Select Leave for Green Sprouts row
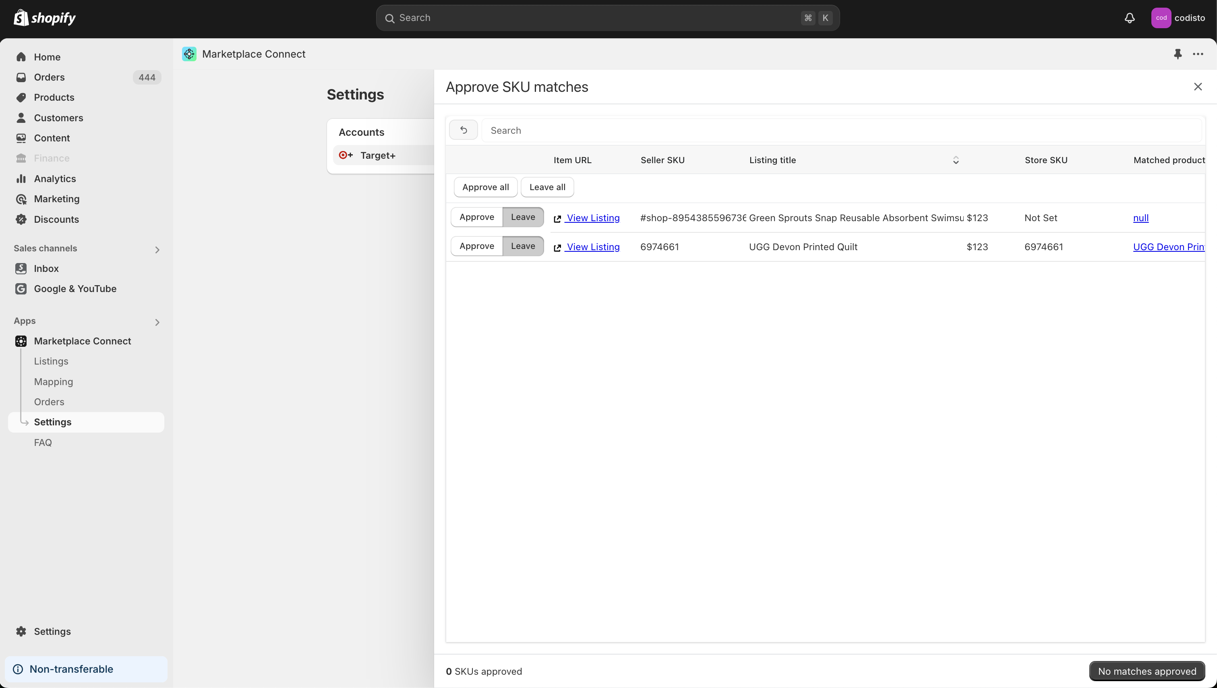Screen dimensions: 1217x688 click(523, 217)
